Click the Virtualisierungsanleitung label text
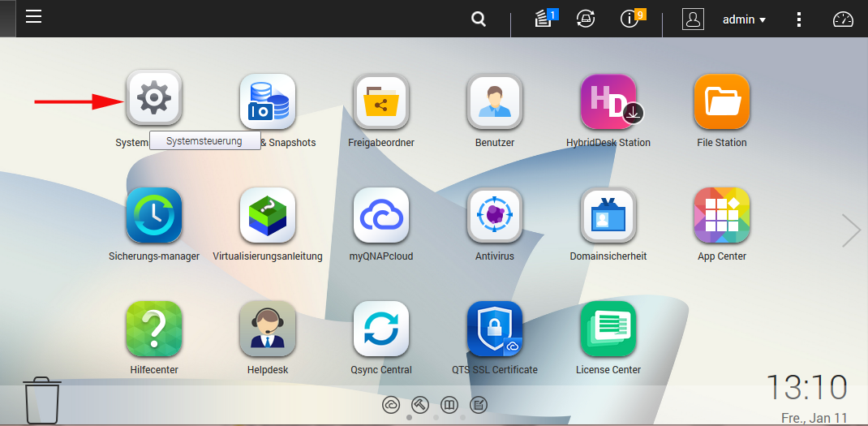Image resolution: width=868 pixels, height=426 pixels. tap(268, 256)
